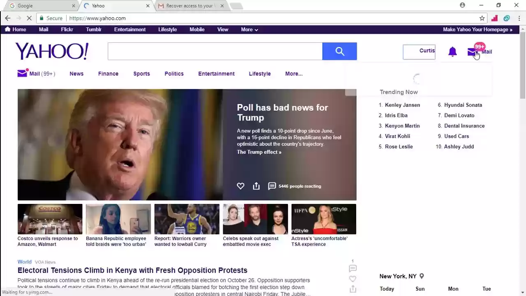Open Entertainment in the section navigation
Screen dimensions: 526x296
(x=216, y=74)
